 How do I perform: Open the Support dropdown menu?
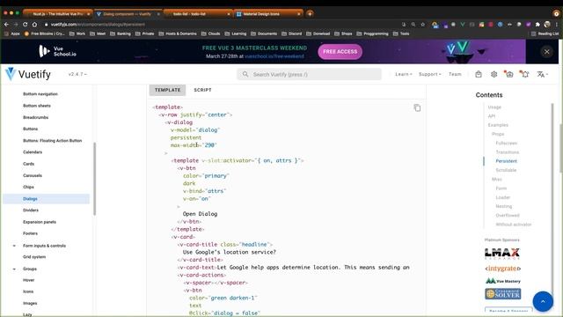point(430,74)
